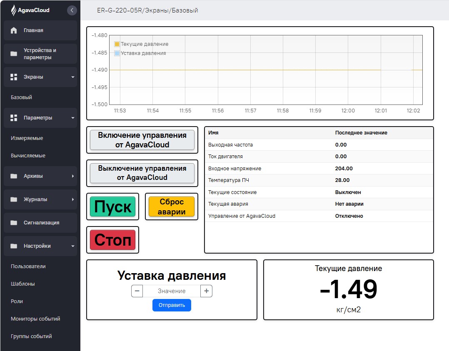Open the Измеряемые parameters page
This screenshot has height=351, width=449.
point(27,138)
